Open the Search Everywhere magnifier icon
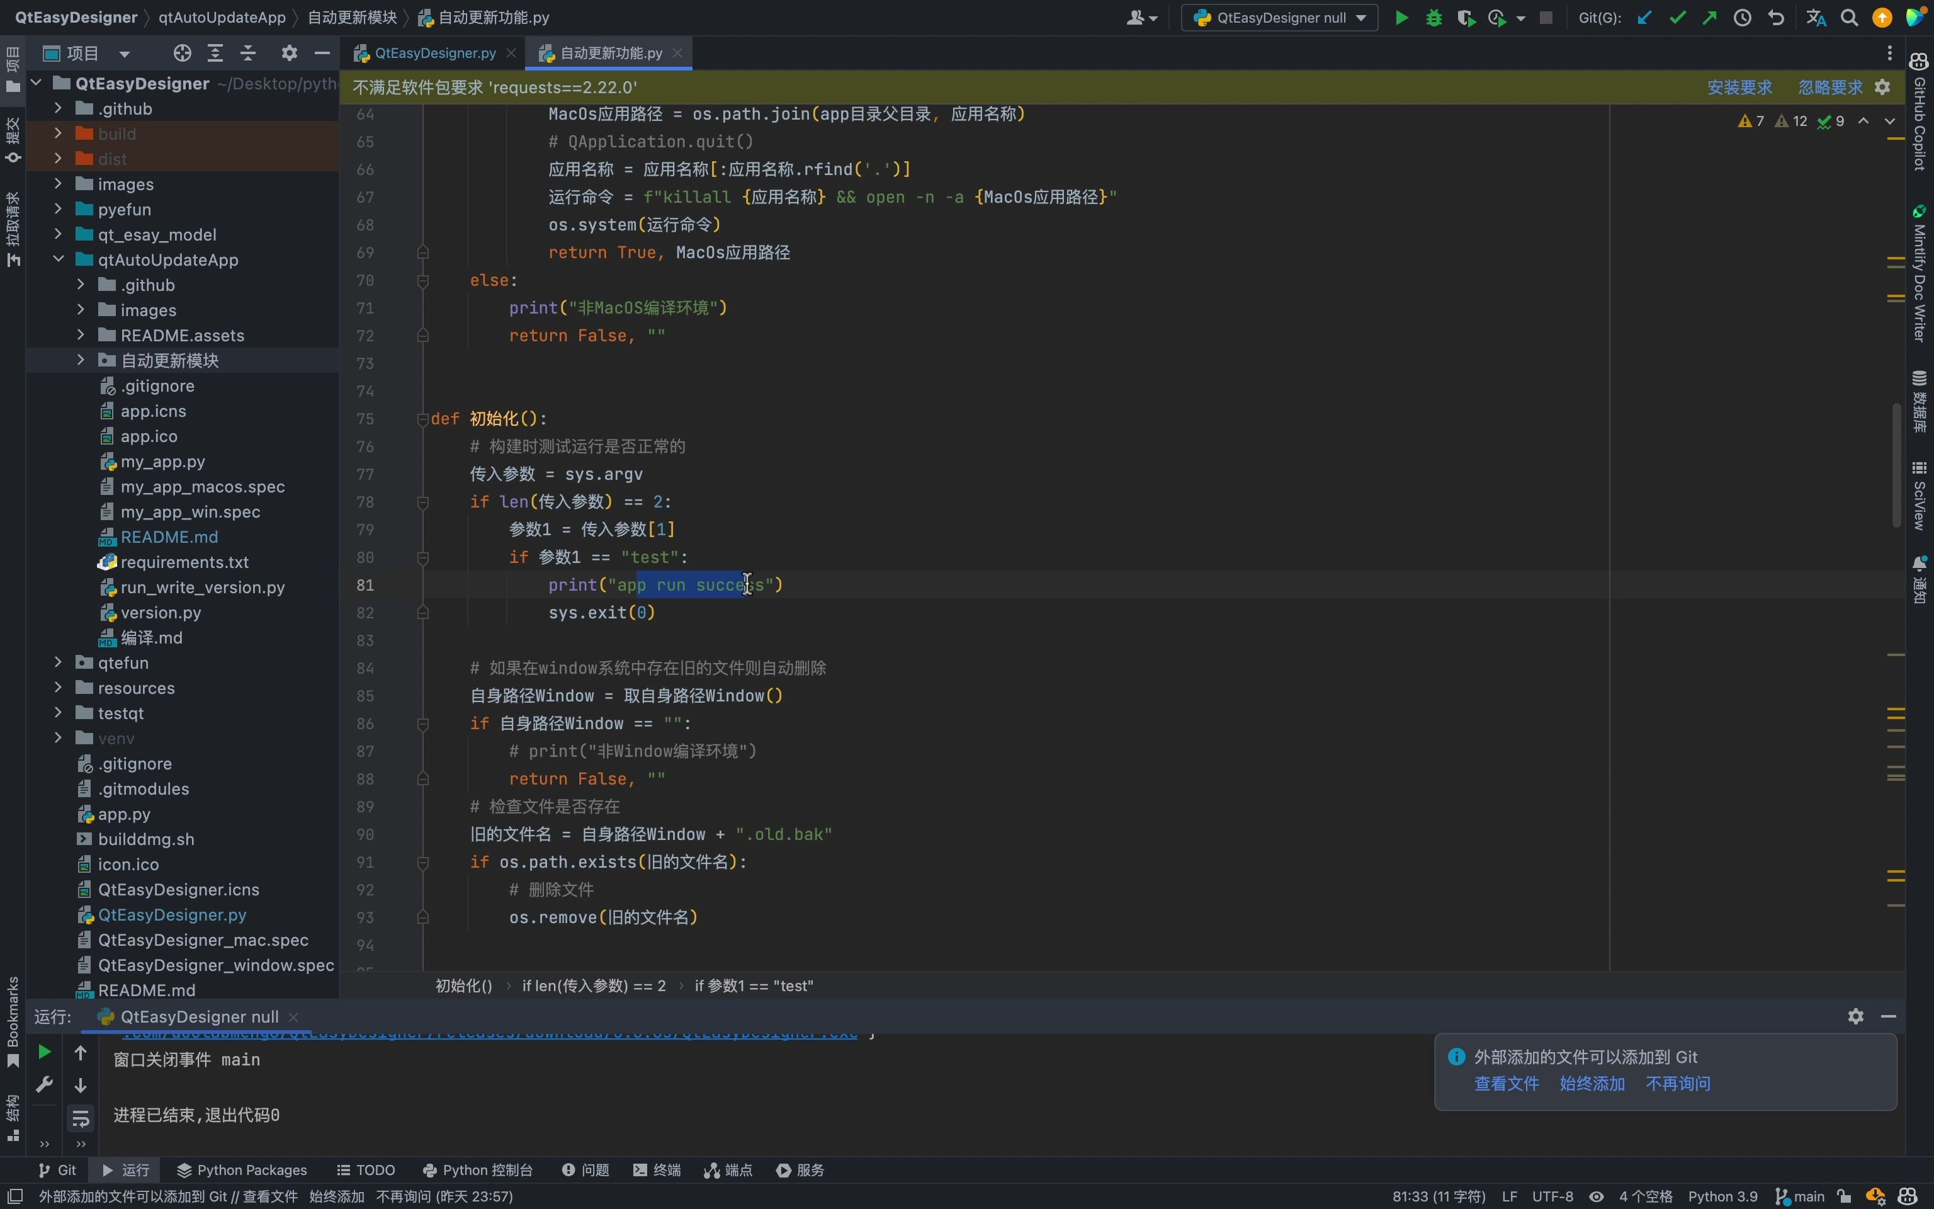1934x1209 pixels. [1848, 18]
